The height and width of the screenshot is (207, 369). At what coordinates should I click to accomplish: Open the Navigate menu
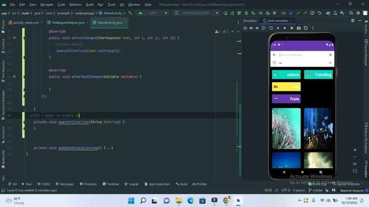pos(47,5)
